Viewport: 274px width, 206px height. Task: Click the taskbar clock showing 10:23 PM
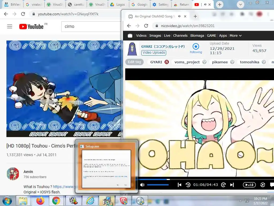260,201
